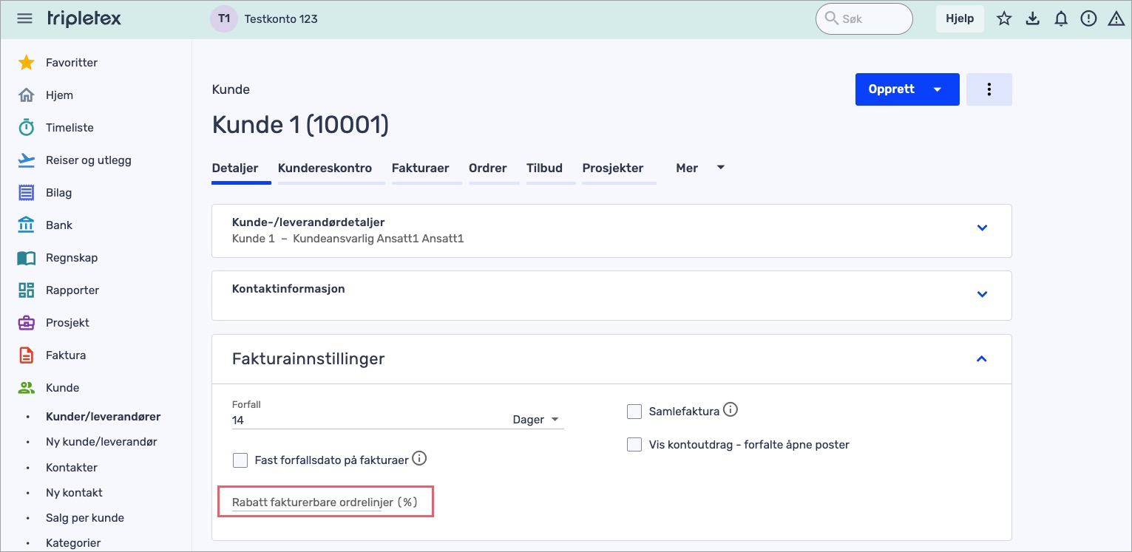Screen dimensions: 1132x552
Task: Open Ny kunde/leverandør submenu item
Action: click(101, 442)
